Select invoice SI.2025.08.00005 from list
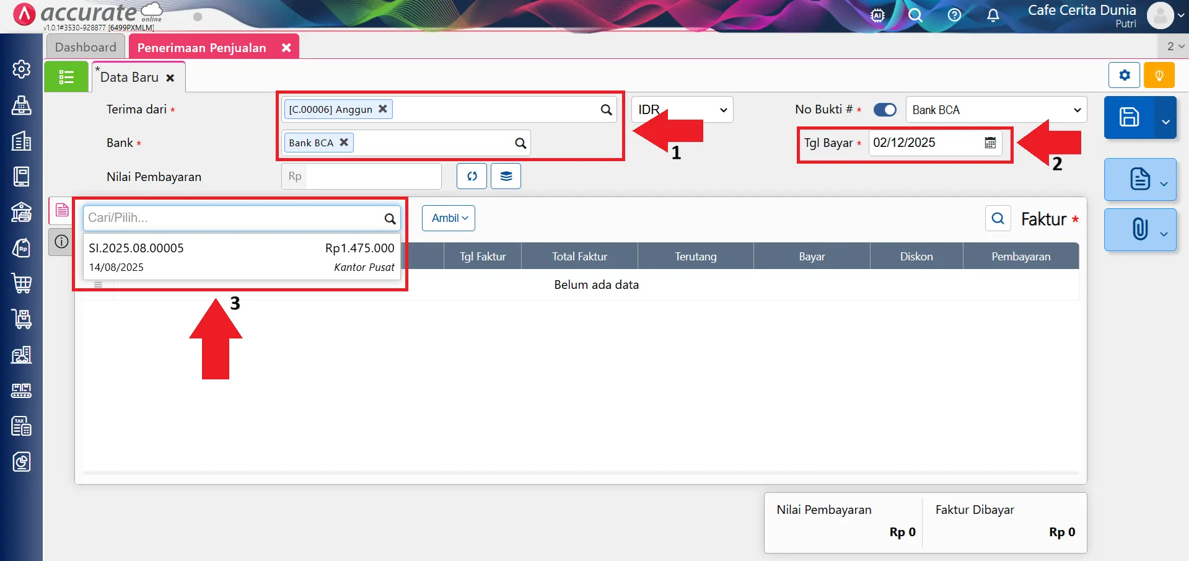This screenshot has height=561, width=1189. [x=241, y=257]
